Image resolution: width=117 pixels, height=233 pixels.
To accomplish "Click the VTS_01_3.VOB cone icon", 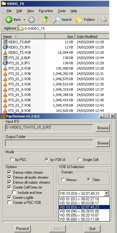I will click(5, 84).
